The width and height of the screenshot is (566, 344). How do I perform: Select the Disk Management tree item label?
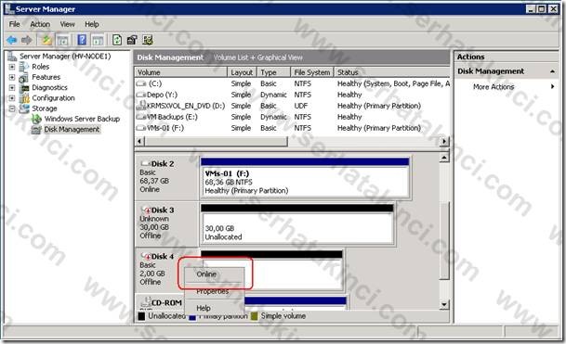(72, 130)
